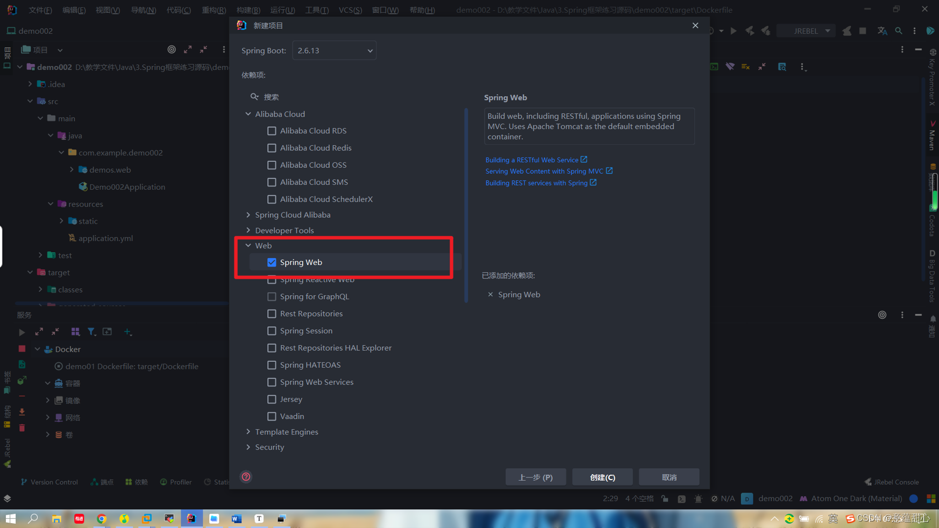
Task: Click the dependency search field
Action: point(355,97)
